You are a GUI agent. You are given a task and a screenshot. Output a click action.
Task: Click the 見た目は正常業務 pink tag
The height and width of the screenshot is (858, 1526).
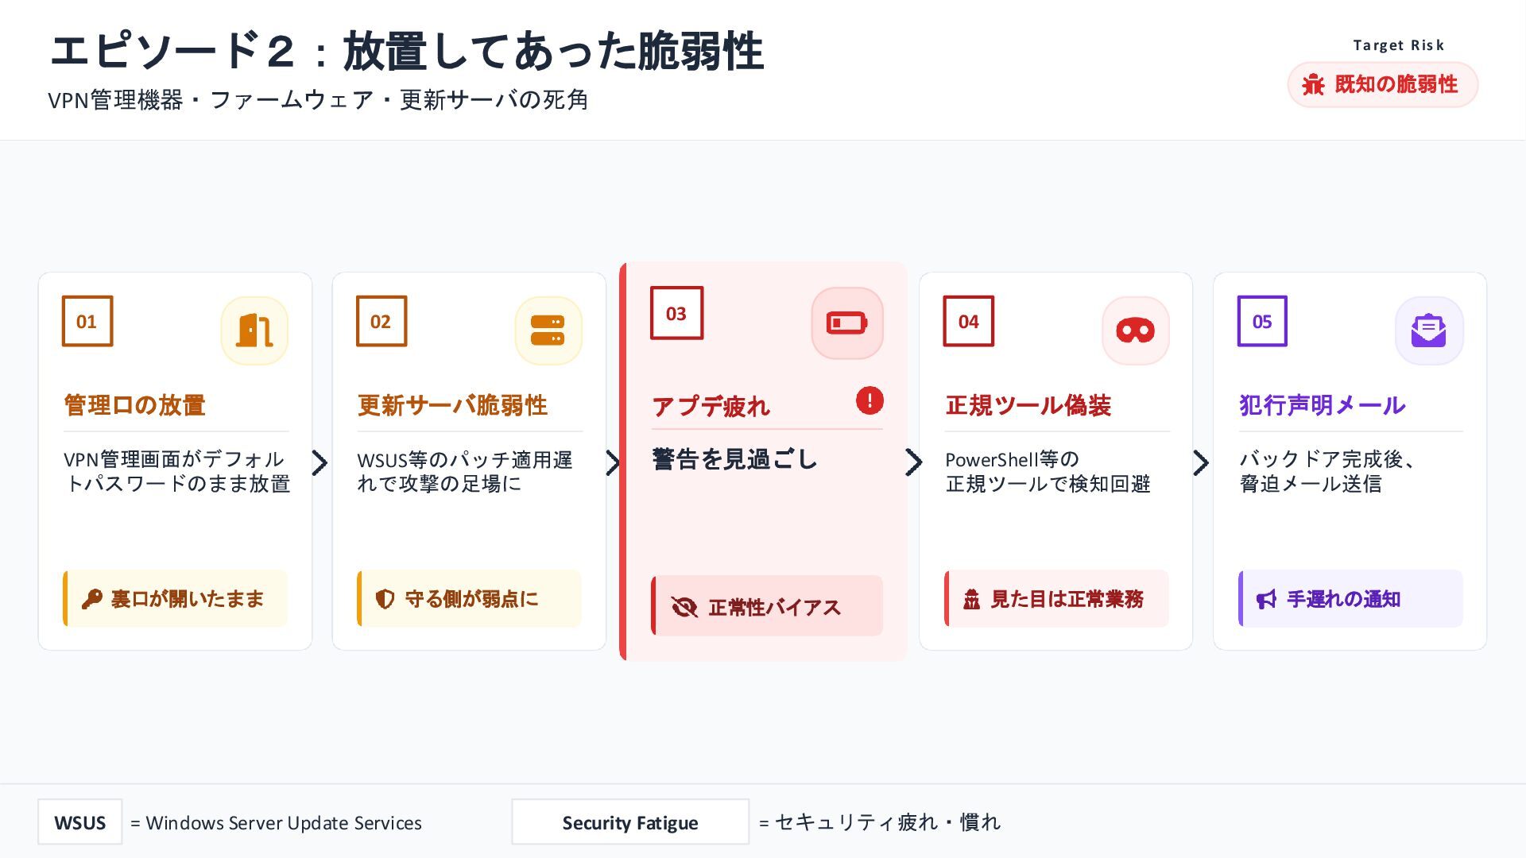(1056, 599)
